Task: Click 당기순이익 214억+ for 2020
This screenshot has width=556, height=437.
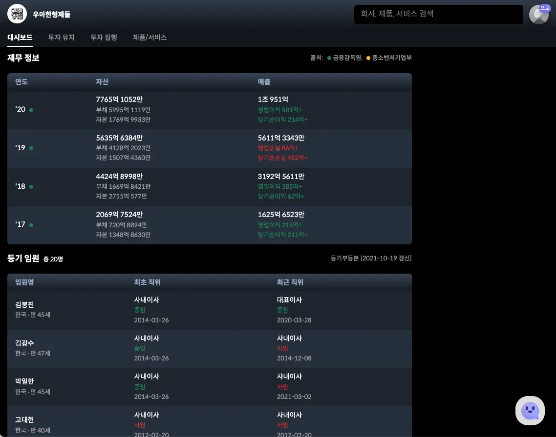Action: coord(282,119)
